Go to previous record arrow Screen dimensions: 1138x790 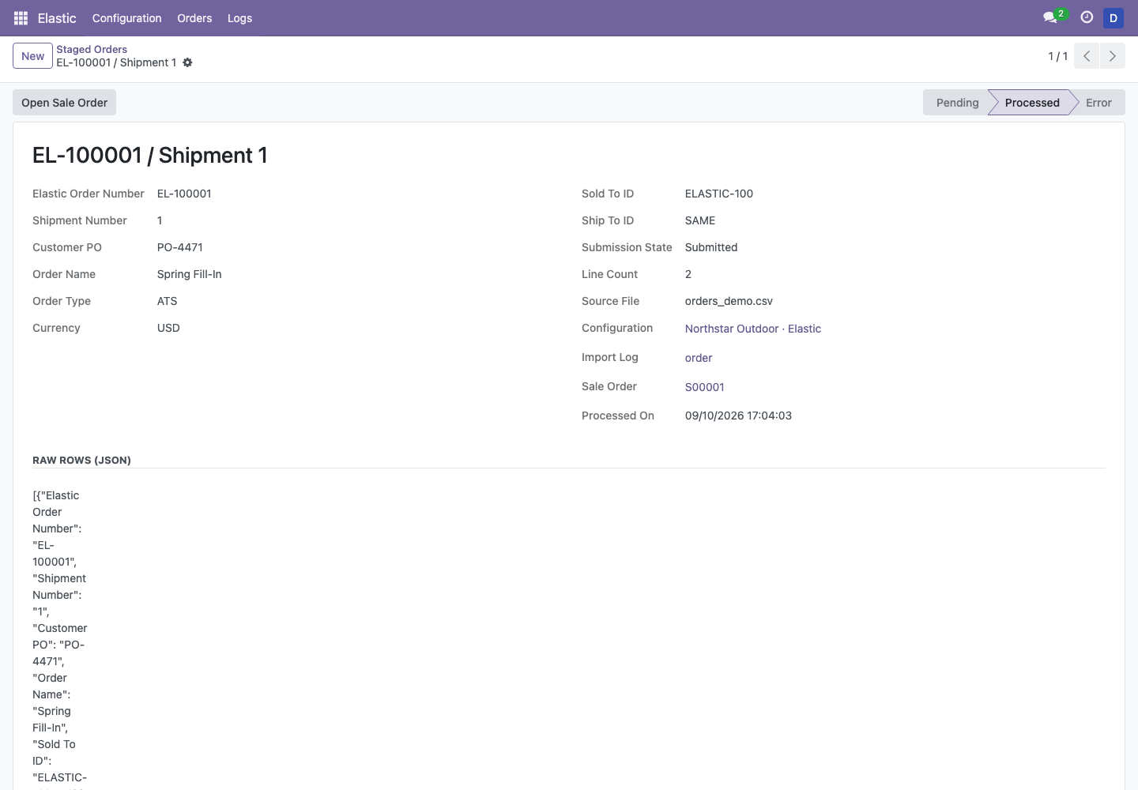pos(1087,56)
